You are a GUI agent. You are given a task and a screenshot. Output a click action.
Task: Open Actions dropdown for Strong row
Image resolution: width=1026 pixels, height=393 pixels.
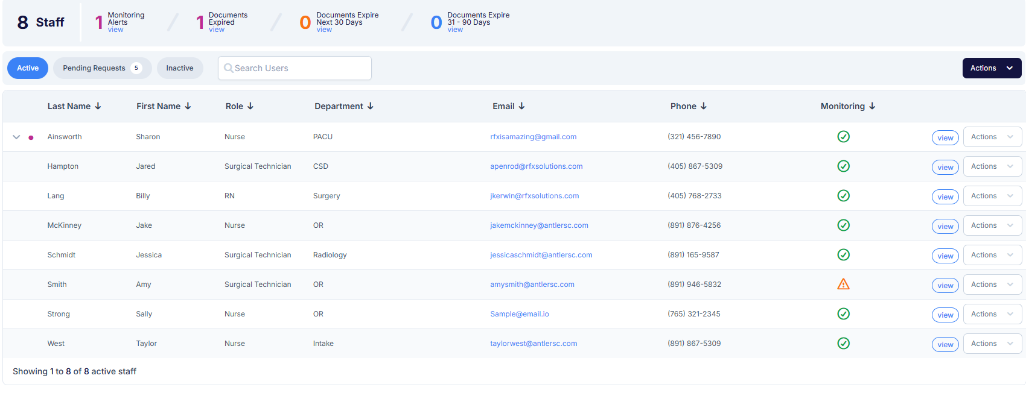pos(992,314)
